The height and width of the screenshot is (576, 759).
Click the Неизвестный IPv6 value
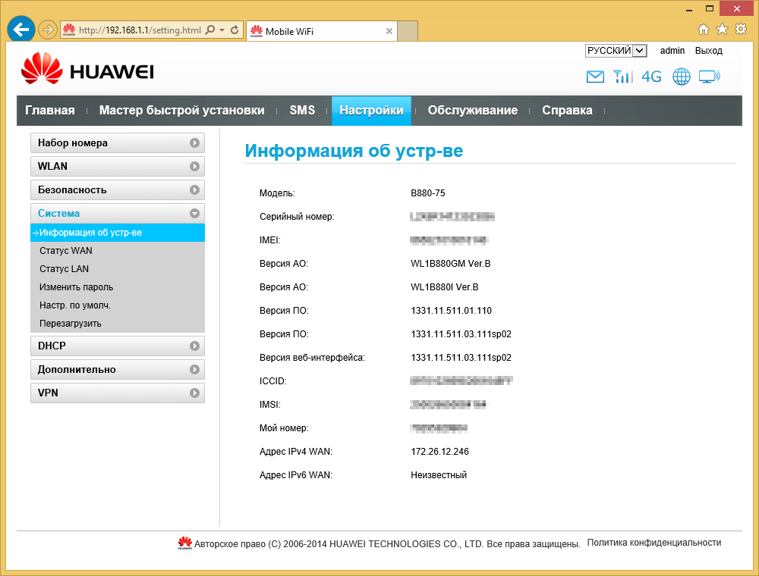coord(439,475)
